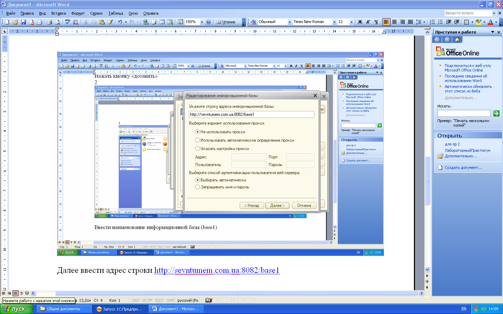Viewport: 503px width, 314px height.
Task: Toggle italic (К) formatting
Action: point(368,22)
